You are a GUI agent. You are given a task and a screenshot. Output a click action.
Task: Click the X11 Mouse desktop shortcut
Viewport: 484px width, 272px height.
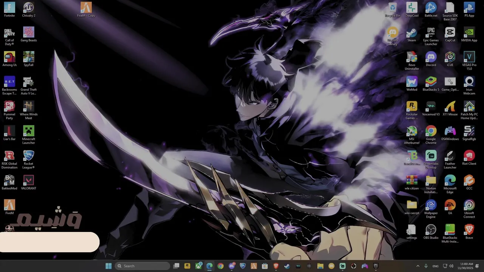450,108
